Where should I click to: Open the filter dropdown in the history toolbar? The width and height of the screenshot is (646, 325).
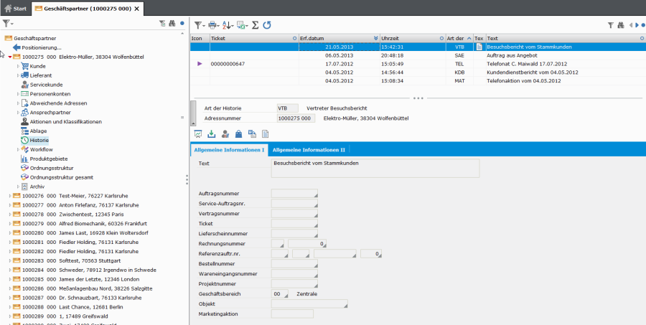[x=200, y=26]
